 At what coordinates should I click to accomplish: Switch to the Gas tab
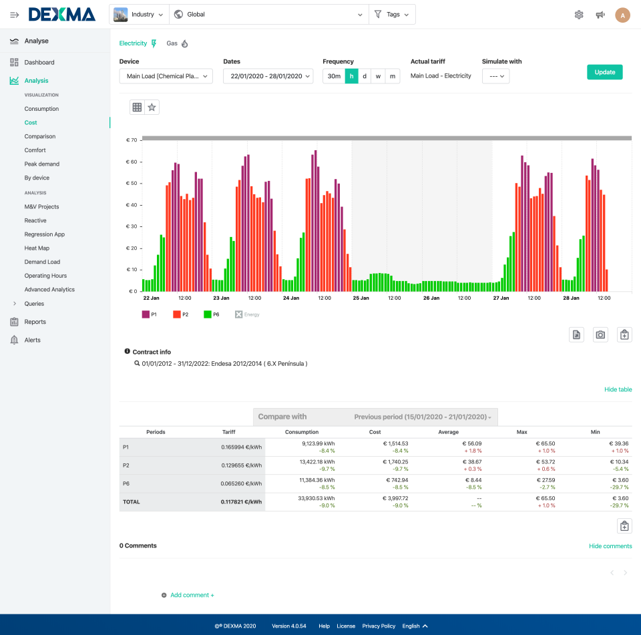[172, 42]
